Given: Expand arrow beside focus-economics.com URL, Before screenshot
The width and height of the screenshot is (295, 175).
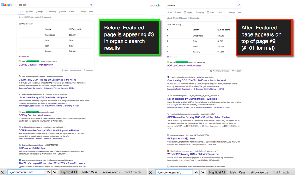Looking at the screenshot, I should click(74, 160).
